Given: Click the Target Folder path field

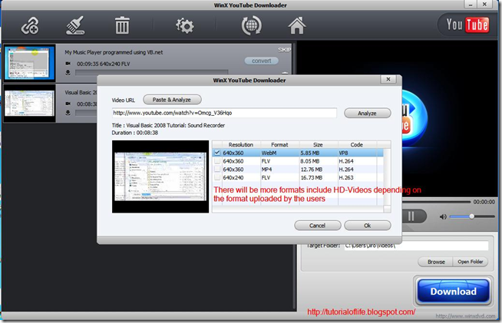Looking at the screenshot, I should pyautogui.click(x=416, y=246).
